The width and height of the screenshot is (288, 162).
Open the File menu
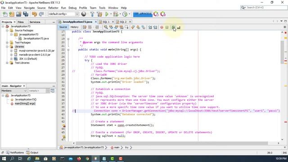pyautogui.click(x=3, y=8)
